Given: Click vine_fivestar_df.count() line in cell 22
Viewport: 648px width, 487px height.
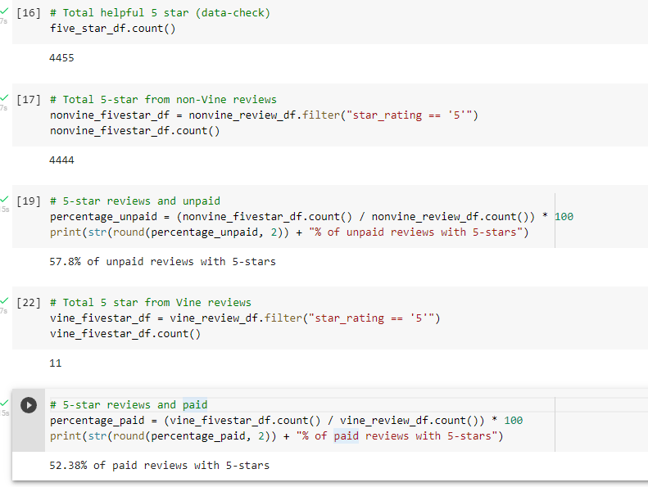Looking at the screenshot, I should pos(125,334).
